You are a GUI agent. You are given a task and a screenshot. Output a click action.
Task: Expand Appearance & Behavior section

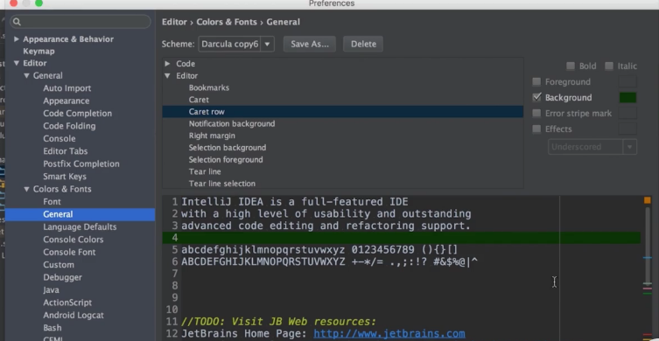[17, 39]
